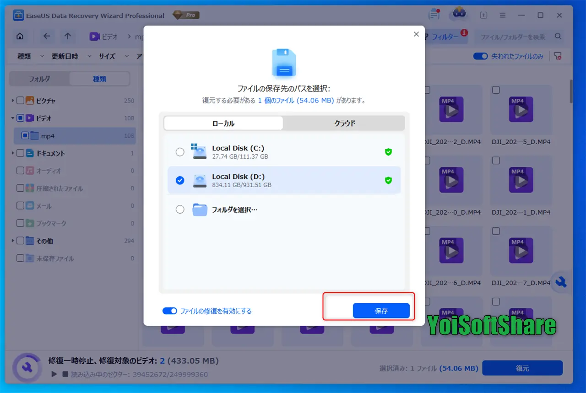
Task: Expand the その他 tree node
Action: point(12,241)
